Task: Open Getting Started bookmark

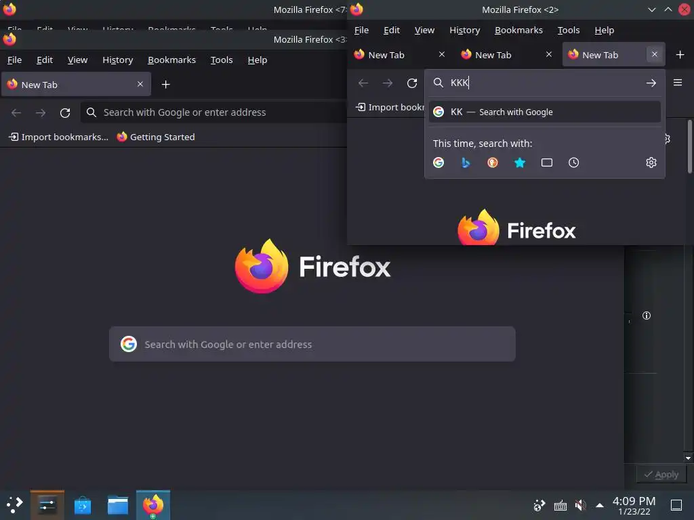Action: click(156, 137)
